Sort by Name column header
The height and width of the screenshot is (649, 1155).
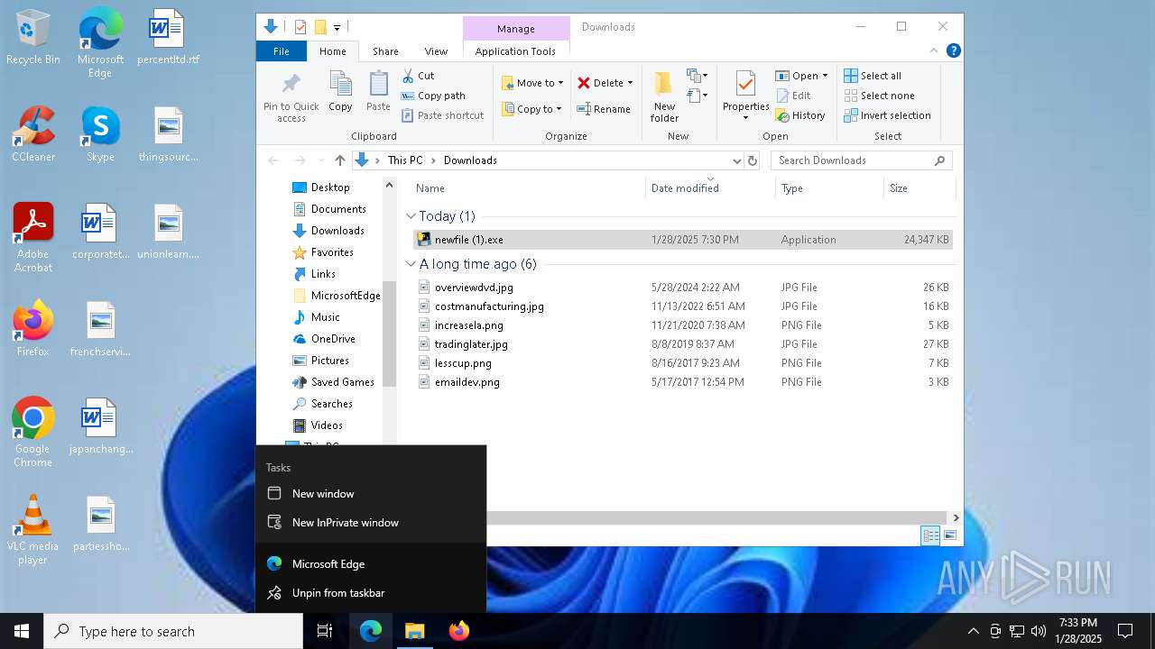point(528,188)
